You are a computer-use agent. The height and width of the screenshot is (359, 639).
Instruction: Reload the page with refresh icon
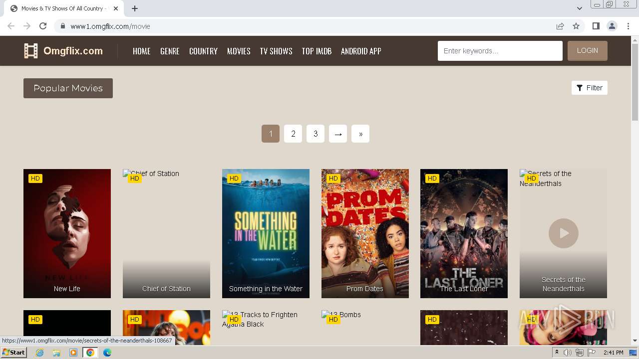[43, 26]
